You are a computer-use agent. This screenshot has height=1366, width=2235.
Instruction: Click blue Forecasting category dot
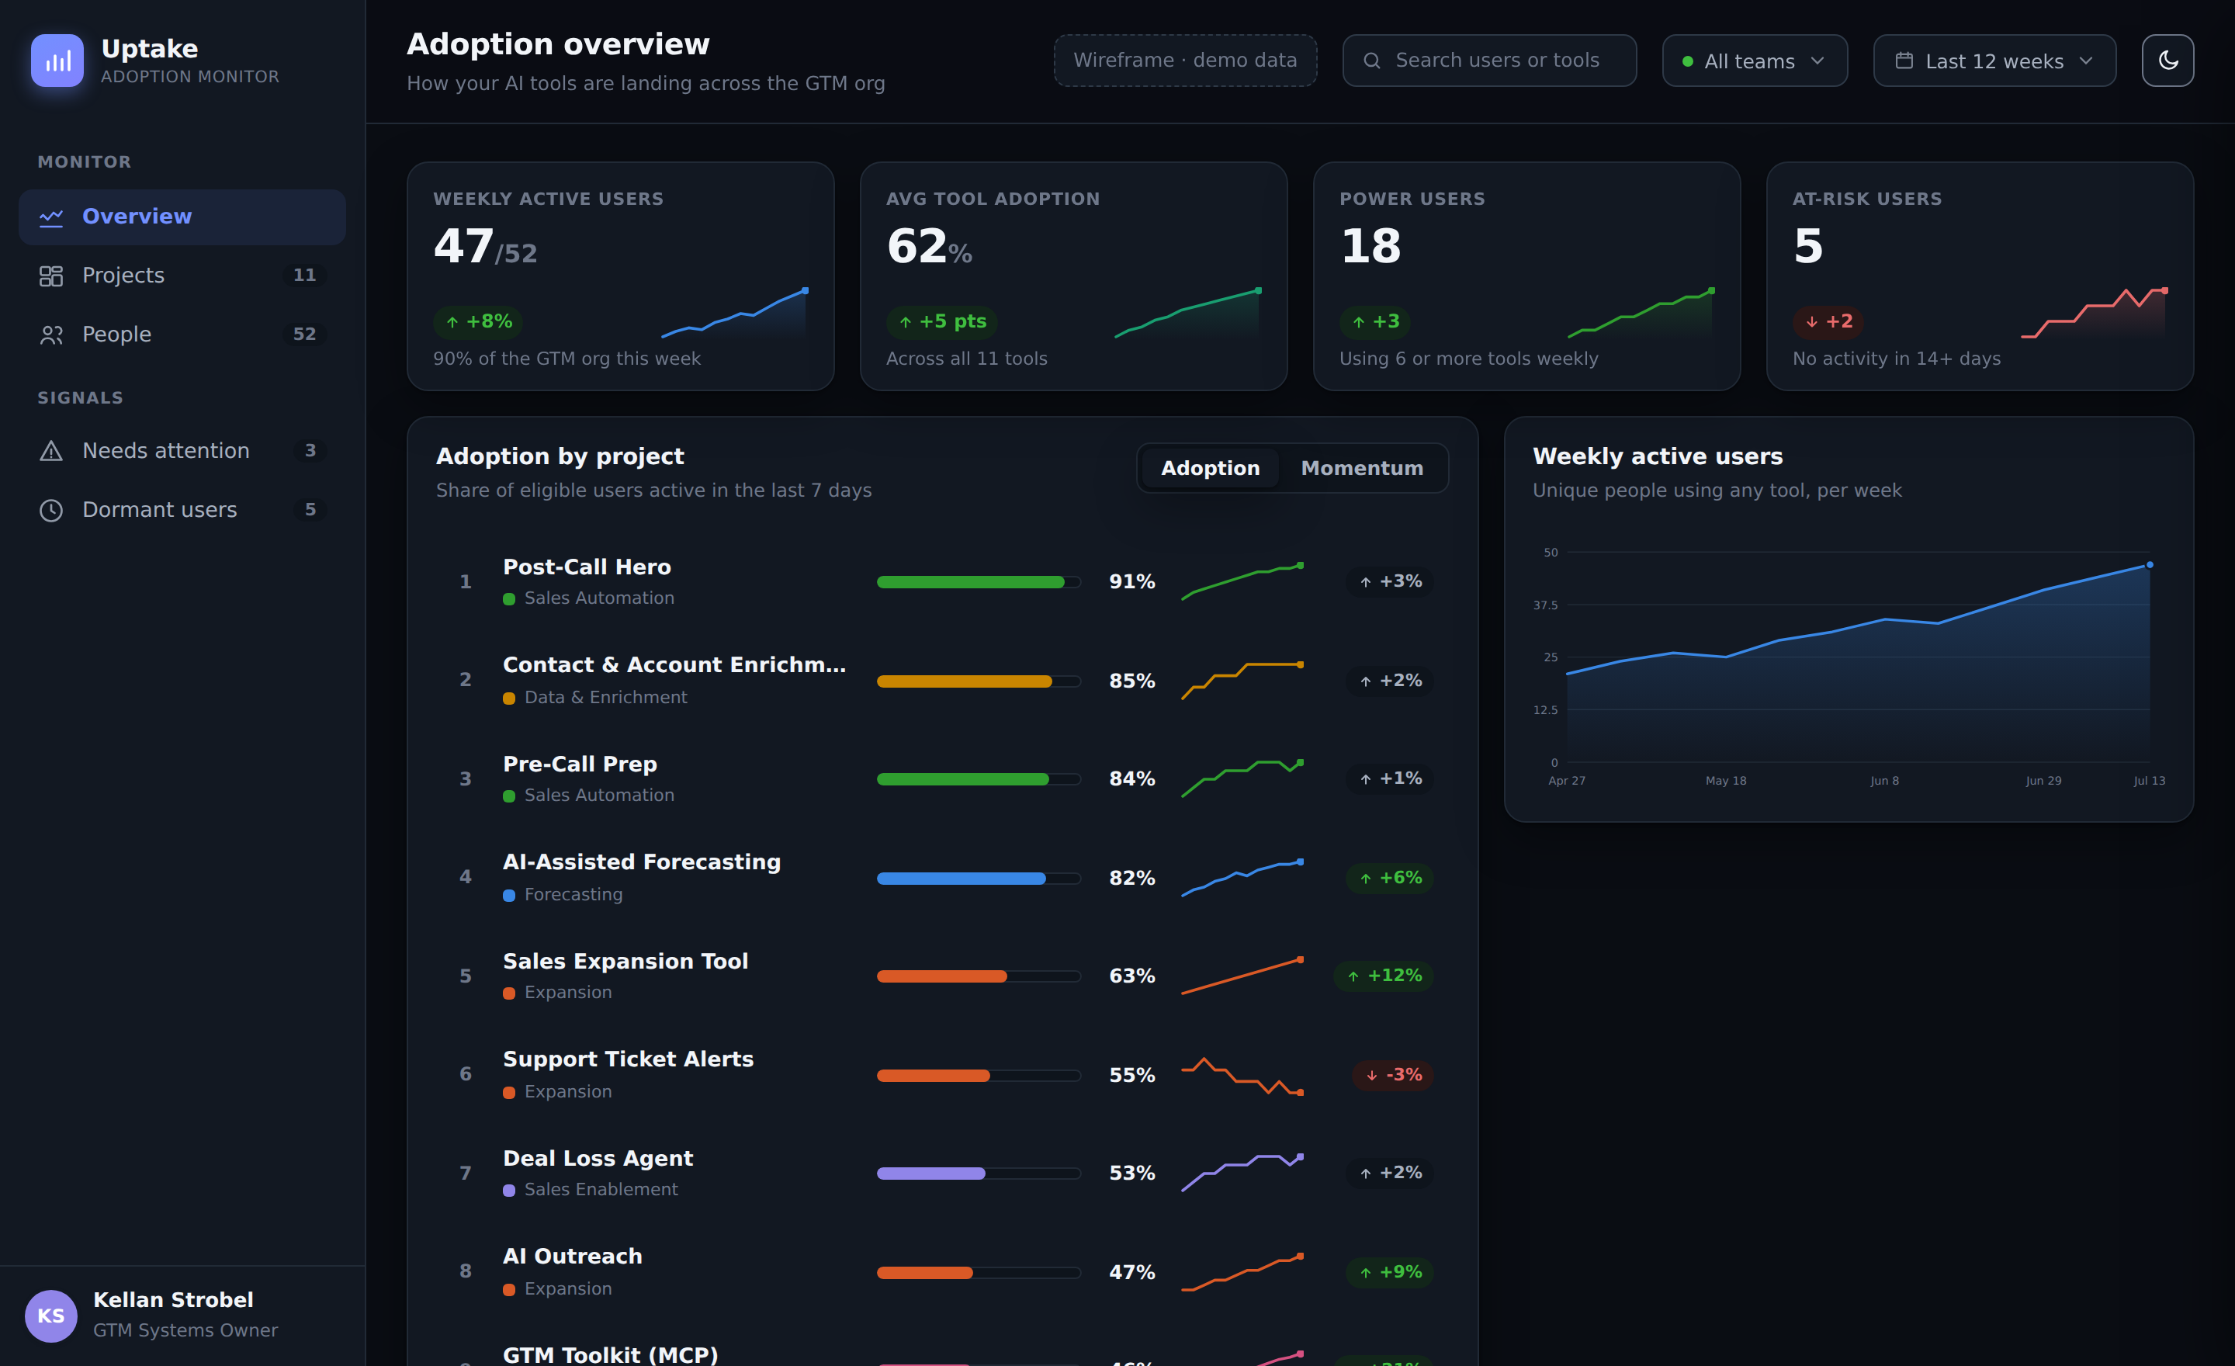pos(509,895)
